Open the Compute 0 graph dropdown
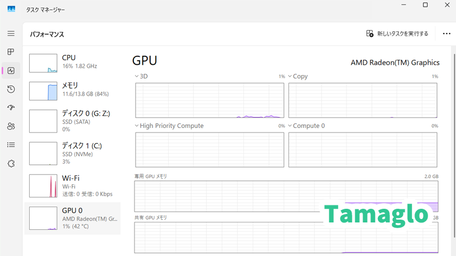The height and width of the screenshot is (256, 456). click(x=290, y=126)
